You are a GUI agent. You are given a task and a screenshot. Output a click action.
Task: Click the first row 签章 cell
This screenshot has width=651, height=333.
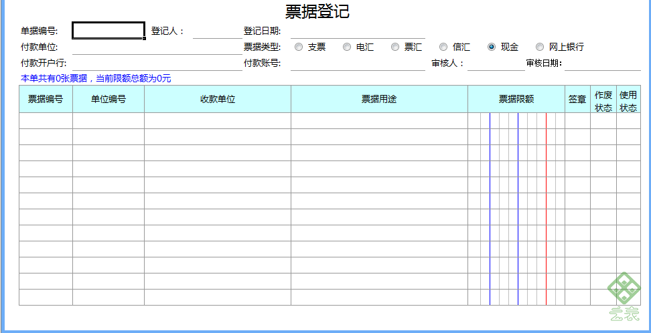pyautogui.click(x=577, y=120)
